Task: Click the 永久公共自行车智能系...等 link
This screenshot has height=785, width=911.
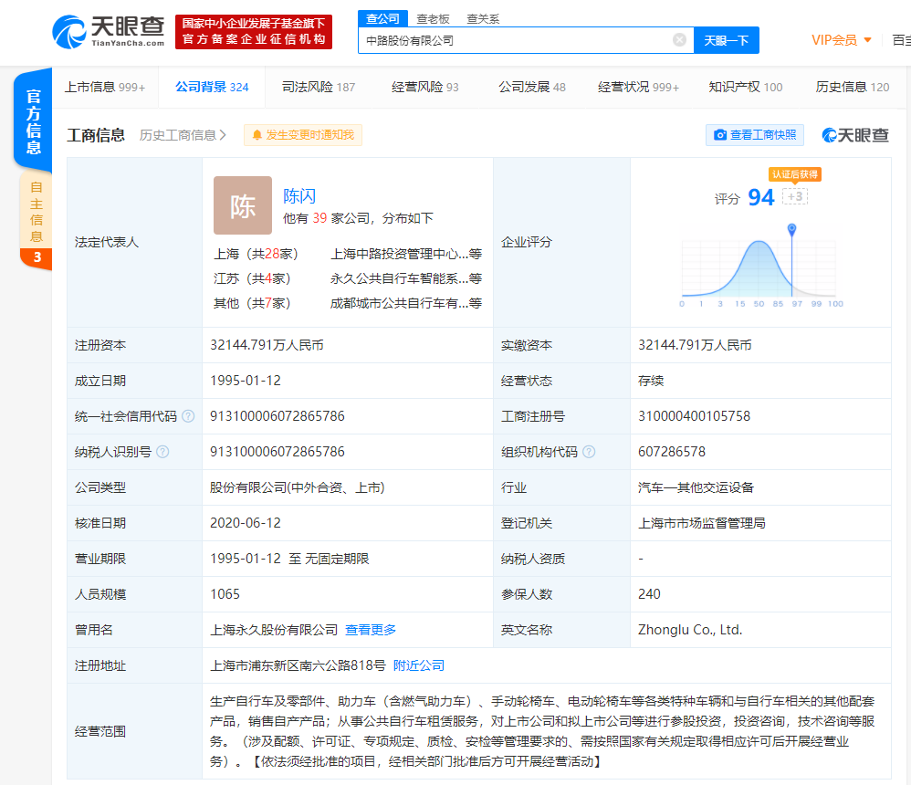Action: [406, 278]
